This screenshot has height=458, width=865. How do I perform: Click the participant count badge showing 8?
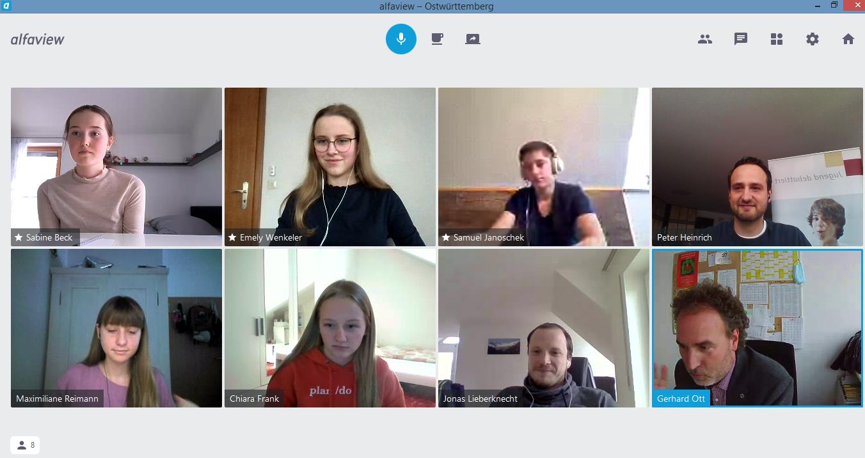pyautogui.click(x=25, y=445)
